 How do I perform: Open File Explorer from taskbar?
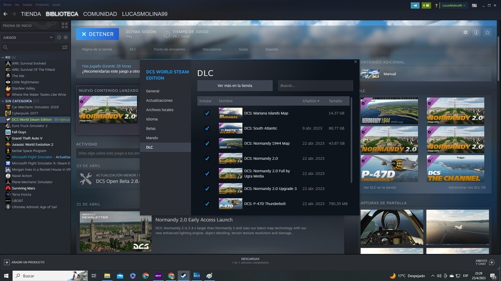107,275
